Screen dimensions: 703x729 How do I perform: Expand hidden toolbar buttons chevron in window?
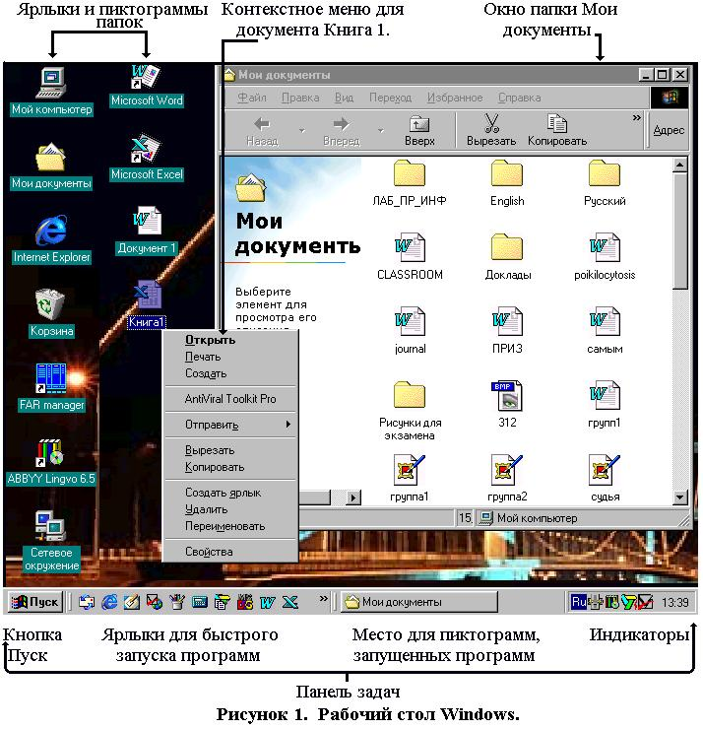(637, 118)
